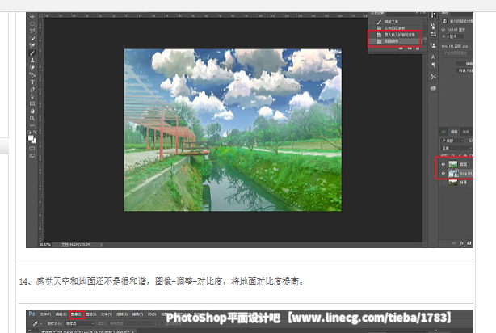496x333 pixels.
Task: Open the toolbar three-dots extra tools
Action: click(x=32, y=125)
